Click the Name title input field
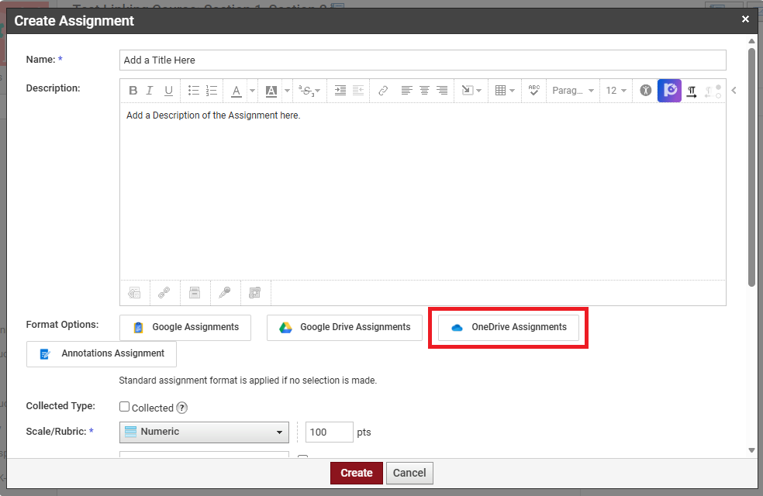Screen dimensions: 763x496 click(423, 60)
